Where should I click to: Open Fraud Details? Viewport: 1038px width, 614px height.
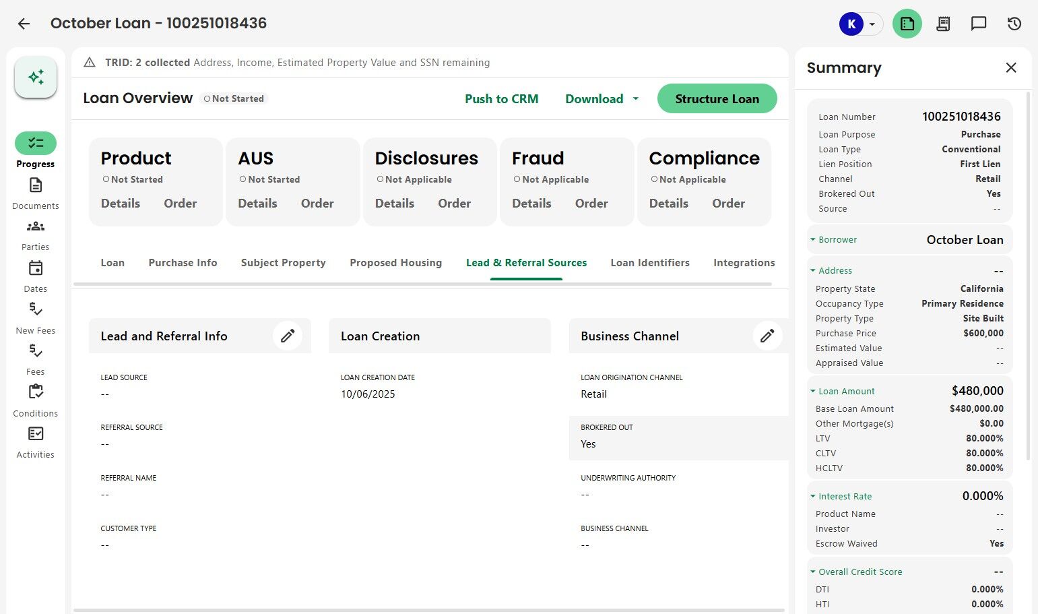(532, 204)
